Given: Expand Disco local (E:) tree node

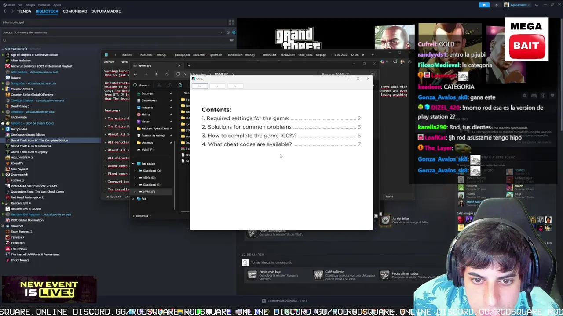Looking at the screenshot, I should (x=135, y=185).
